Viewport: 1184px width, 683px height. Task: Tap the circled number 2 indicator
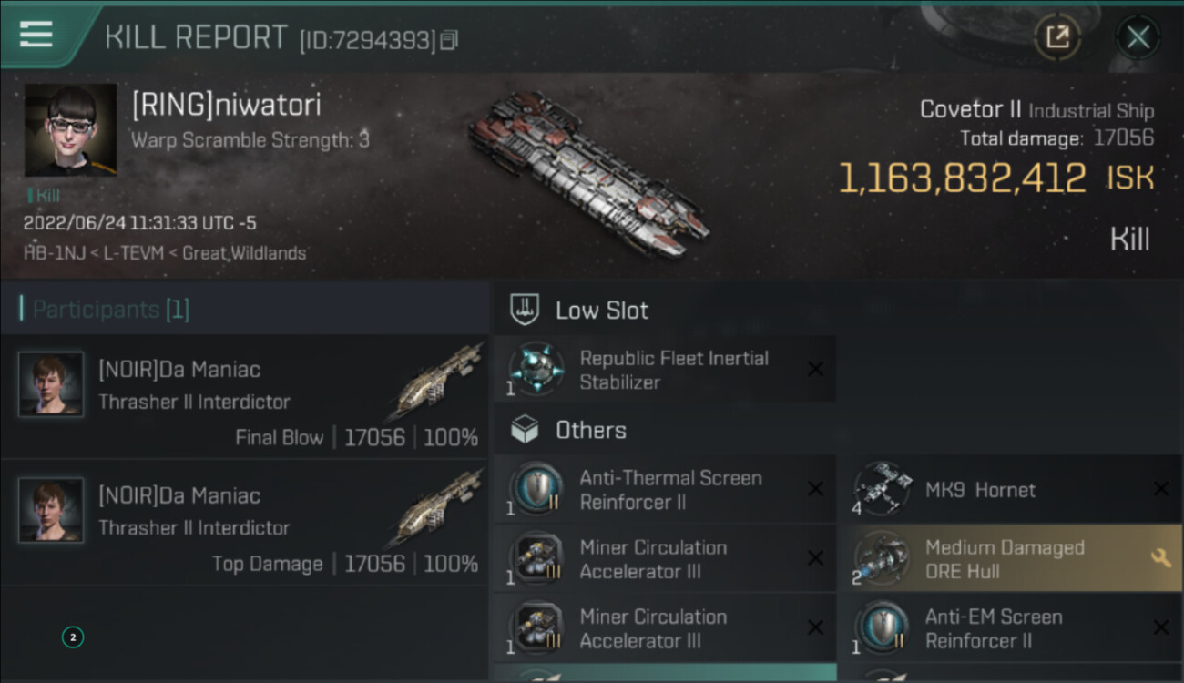73,637
